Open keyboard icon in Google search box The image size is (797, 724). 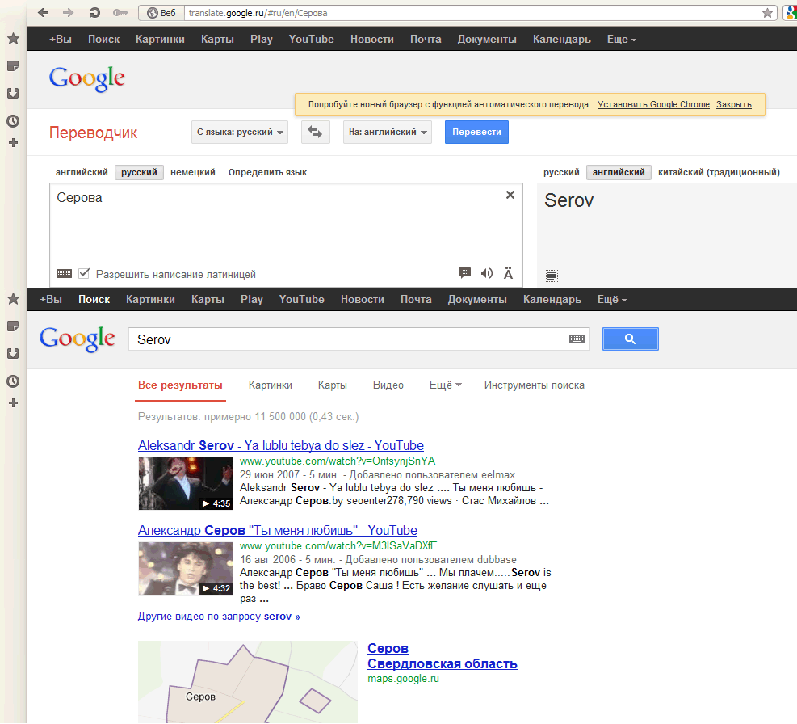[577, 339]
